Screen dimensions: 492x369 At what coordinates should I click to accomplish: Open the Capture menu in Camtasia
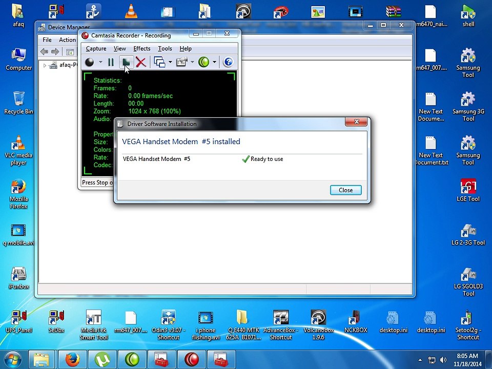pyautogui.click(x=96, y=49)
